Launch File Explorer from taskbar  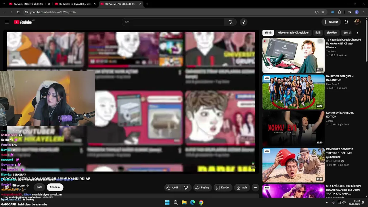184,202
